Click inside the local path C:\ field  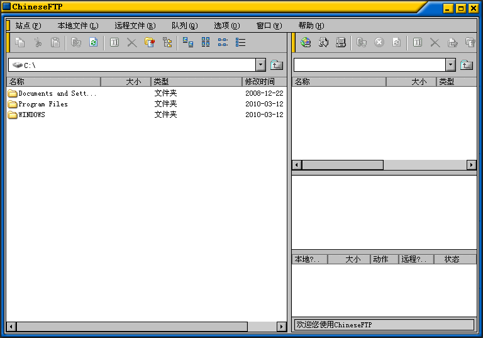[x=132, y=65]
